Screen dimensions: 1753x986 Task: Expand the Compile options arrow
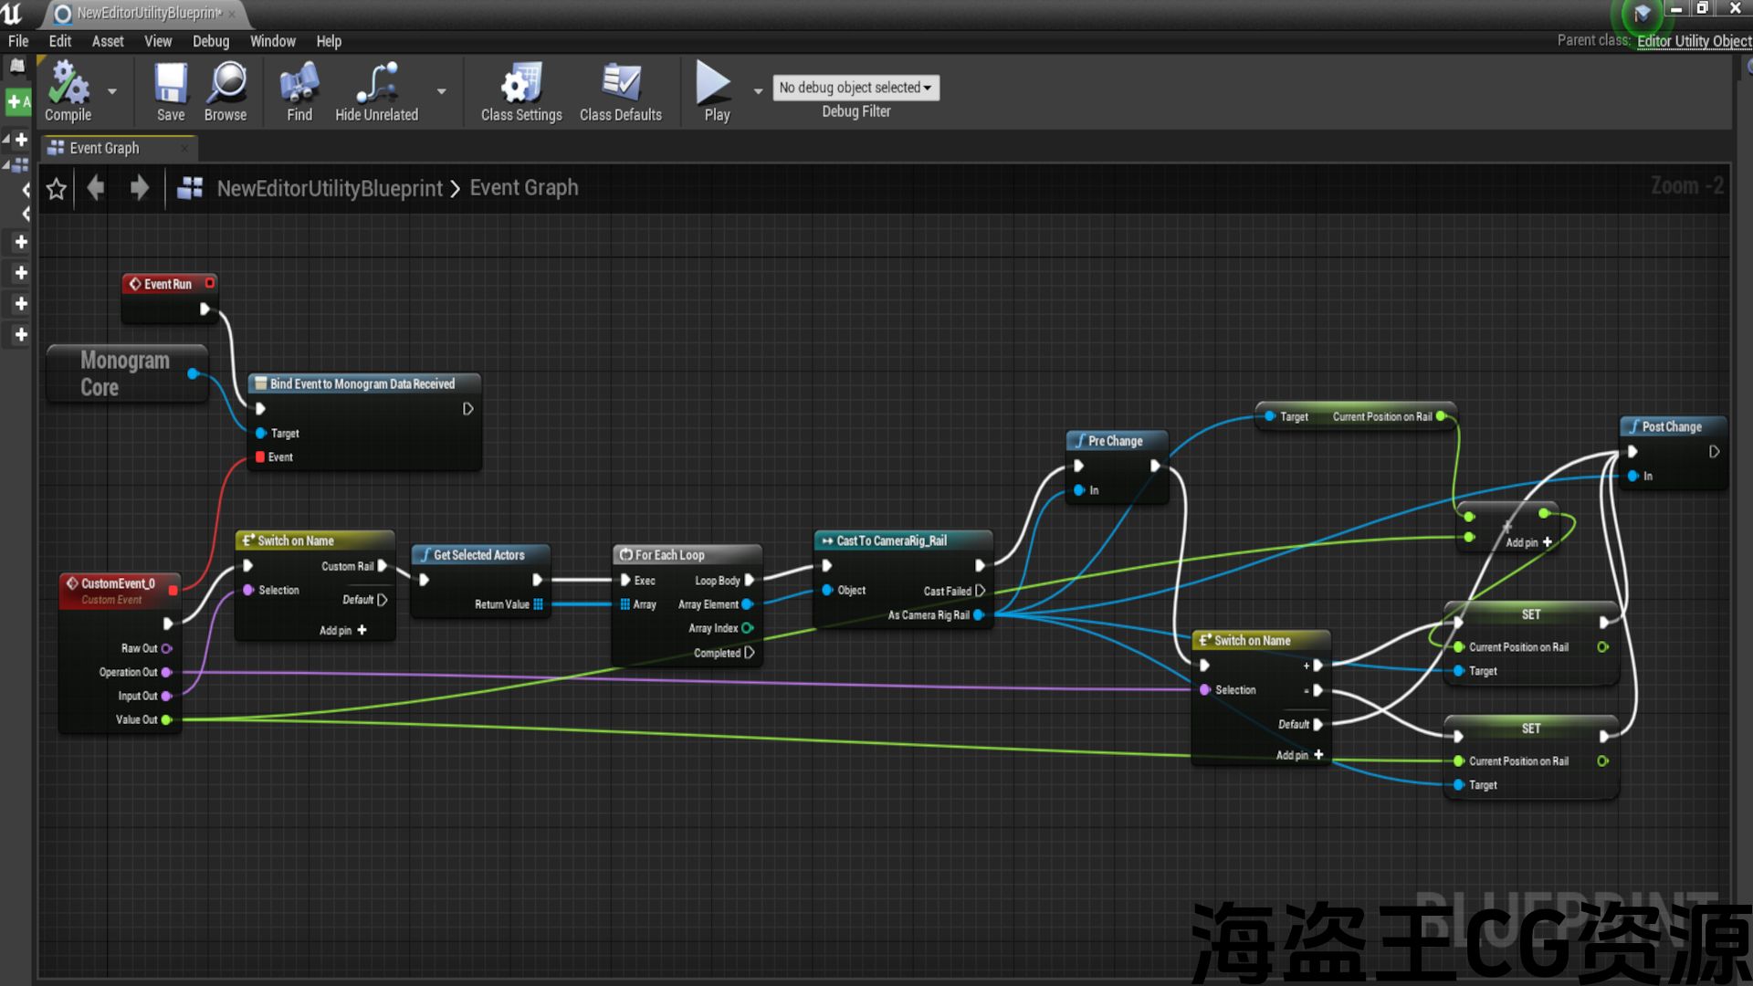coord(112,91)
